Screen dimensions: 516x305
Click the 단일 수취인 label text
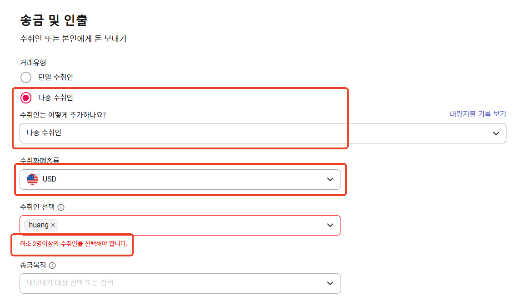tap(55, 77)
